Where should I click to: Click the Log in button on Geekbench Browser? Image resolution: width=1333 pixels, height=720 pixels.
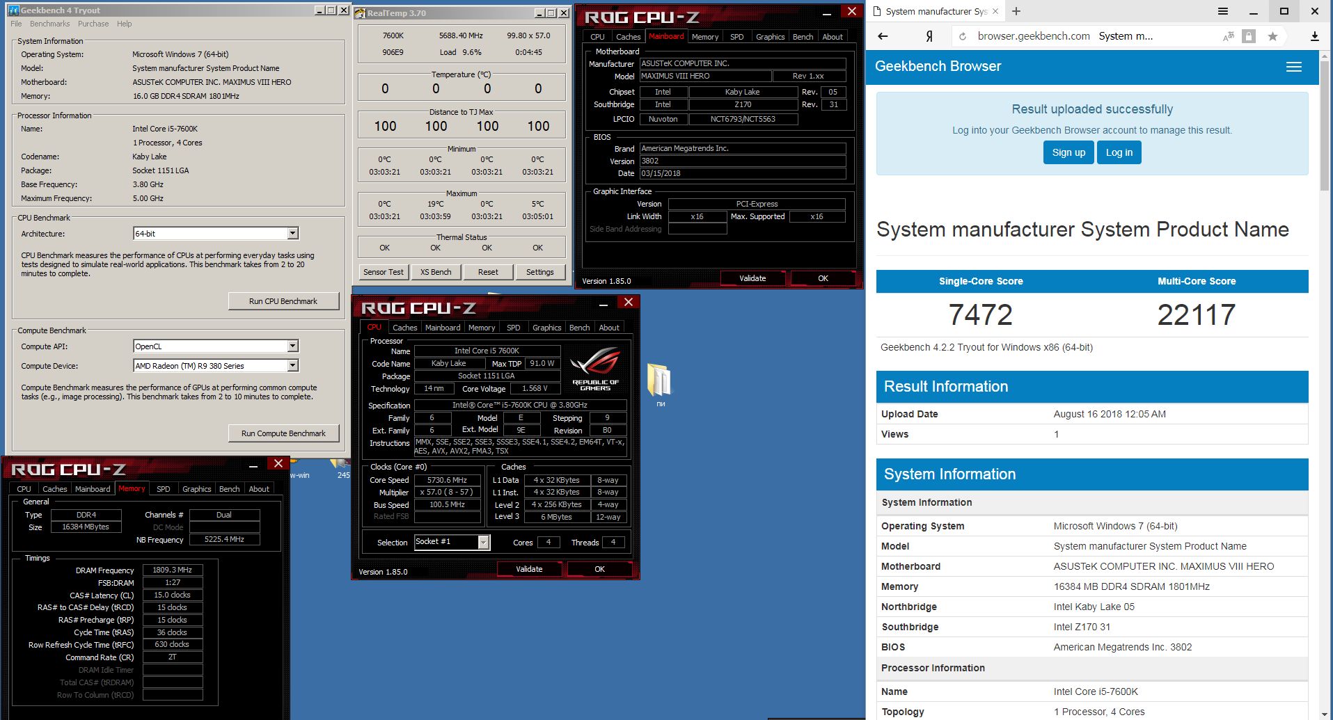pos(1119,152)
